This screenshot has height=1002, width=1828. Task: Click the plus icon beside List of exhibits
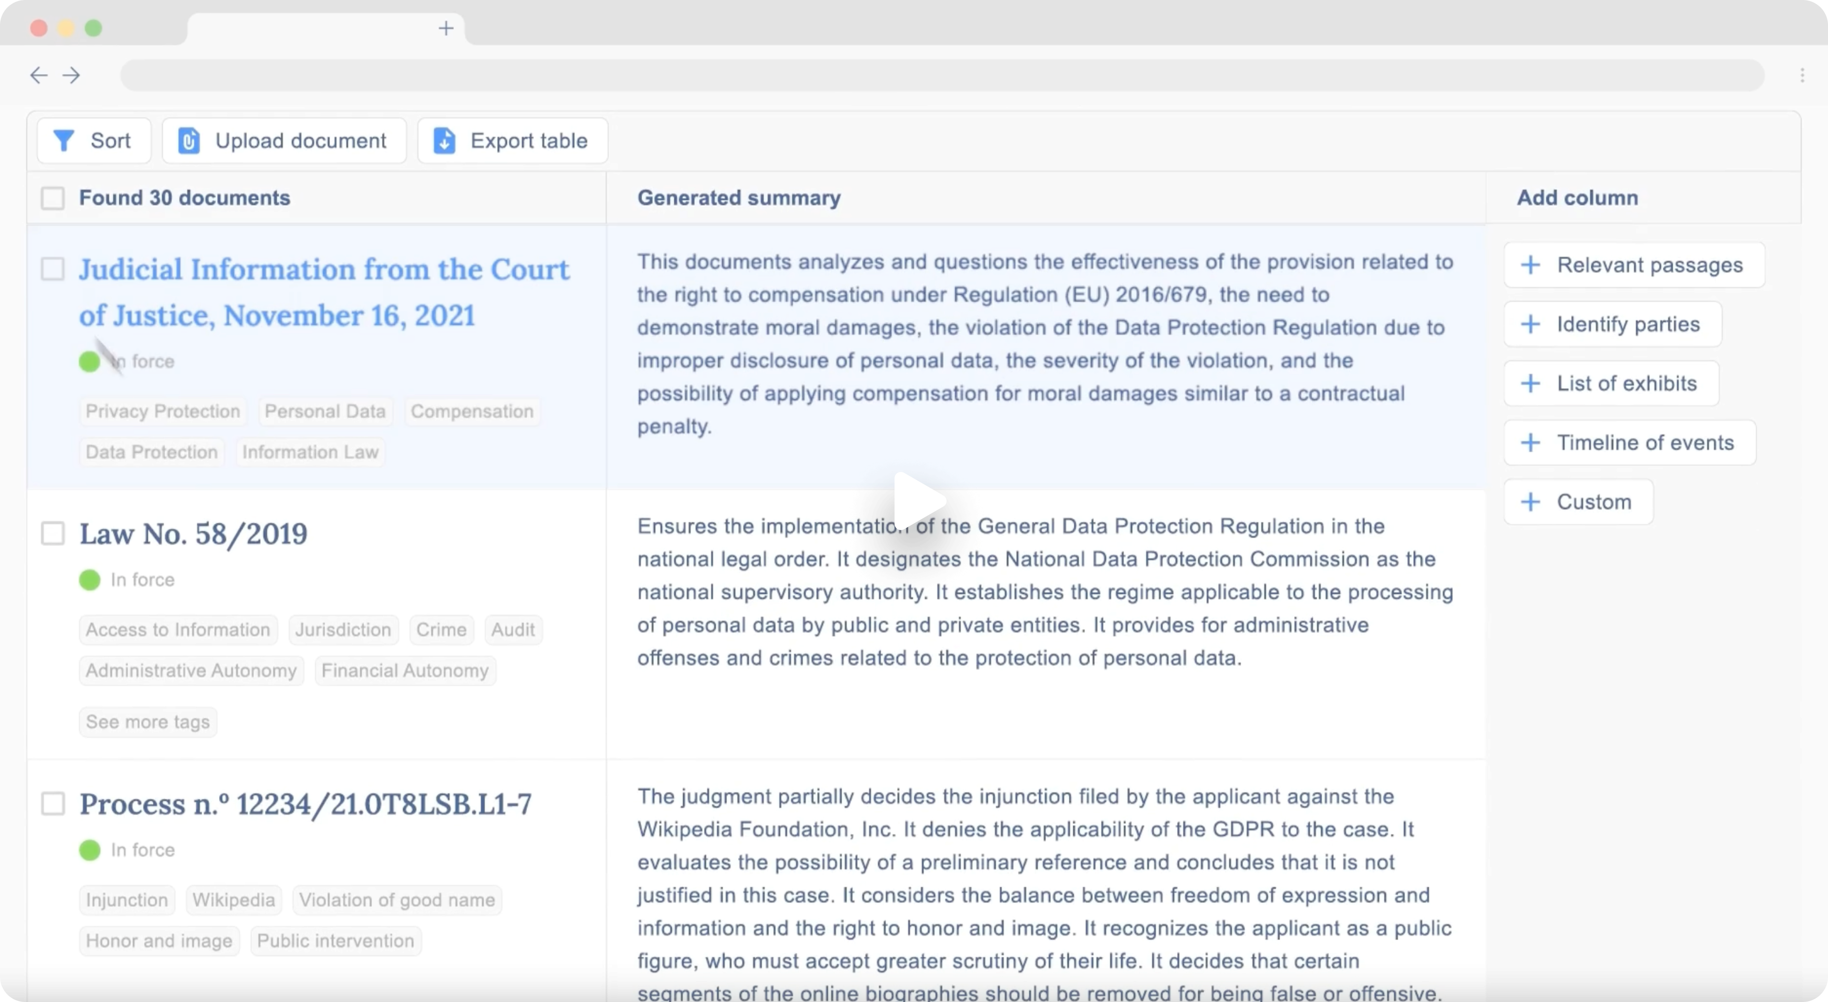coord(1531,383)
